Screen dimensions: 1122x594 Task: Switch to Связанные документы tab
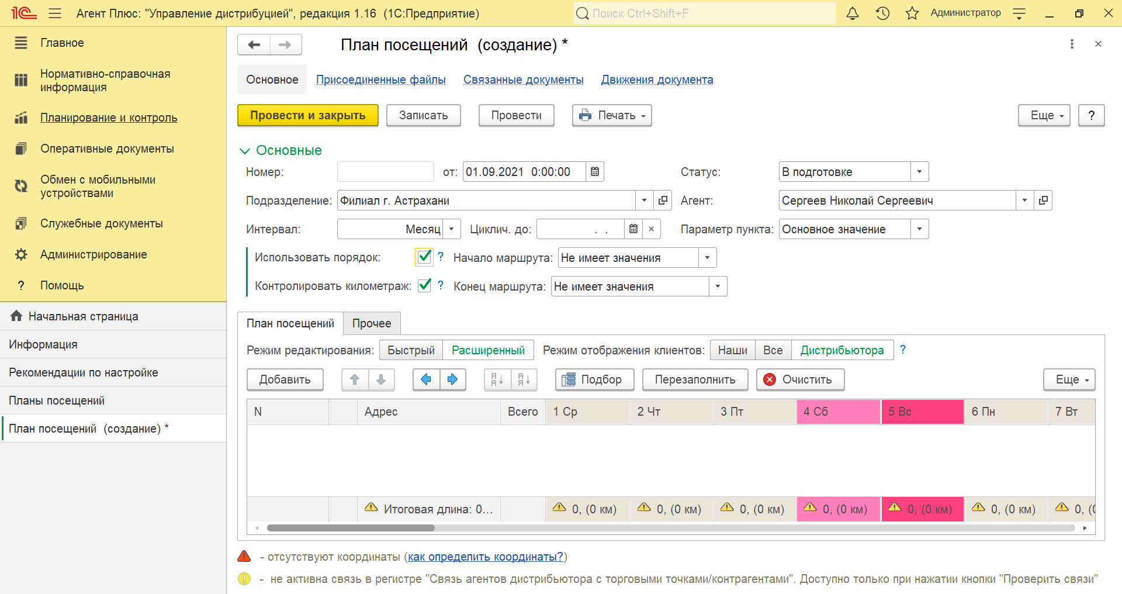(x=524, y=80)
